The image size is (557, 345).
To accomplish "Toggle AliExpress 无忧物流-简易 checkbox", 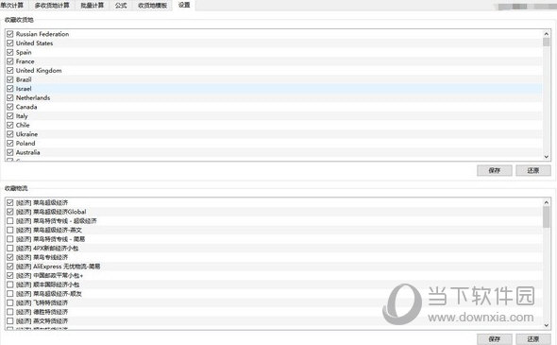I will coord(10,267).
